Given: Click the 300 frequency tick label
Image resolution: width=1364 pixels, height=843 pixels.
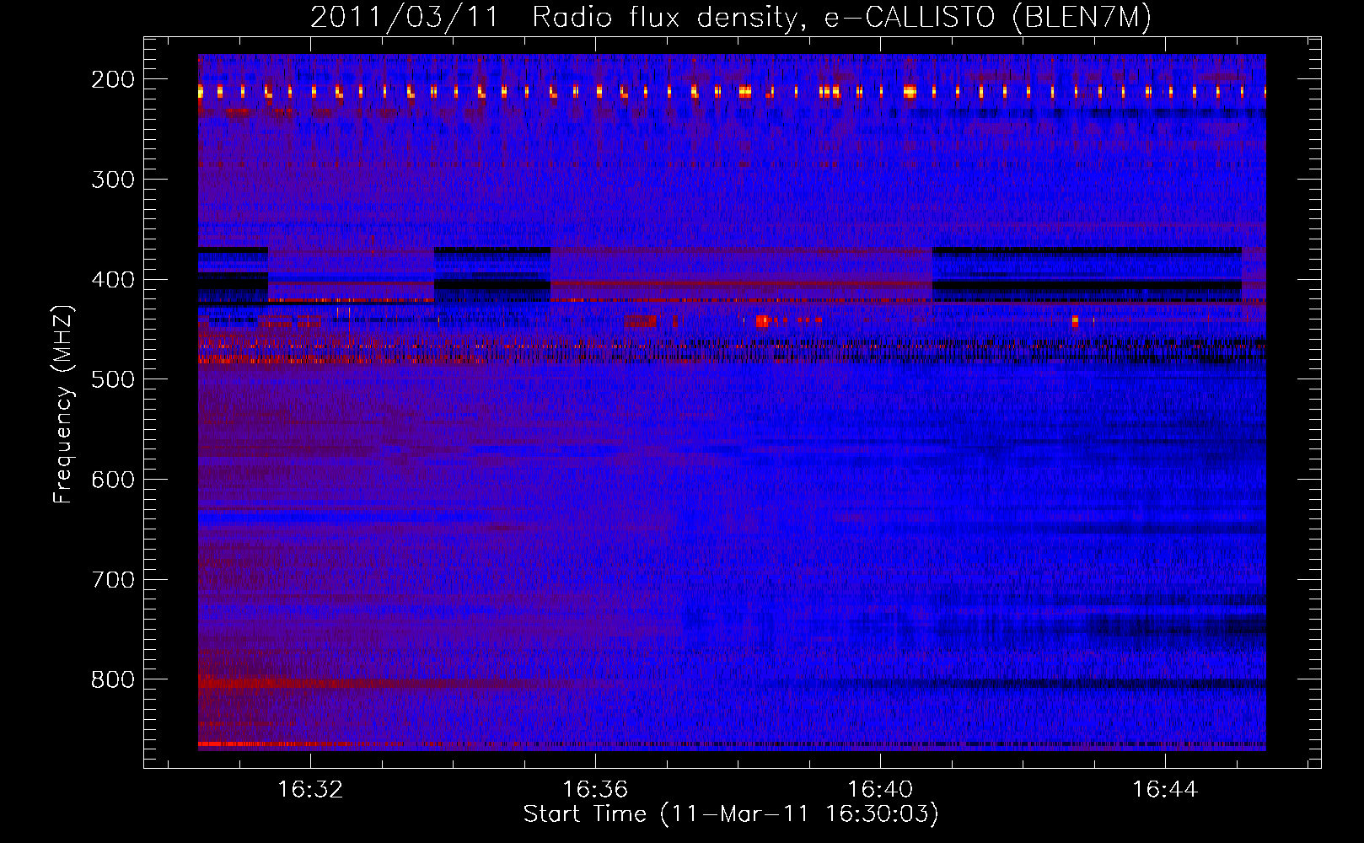Looking at the screenshot, I should click(x=113, y=180).
